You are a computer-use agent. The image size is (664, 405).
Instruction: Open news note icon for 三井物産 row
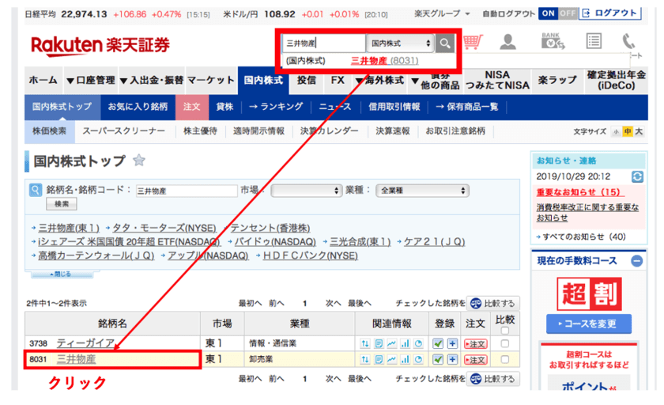(379, 359)
